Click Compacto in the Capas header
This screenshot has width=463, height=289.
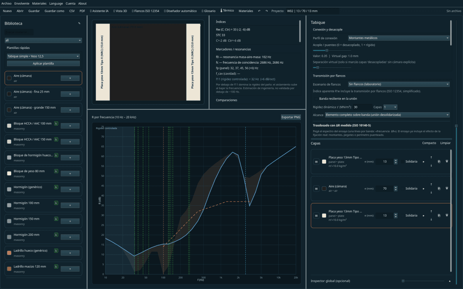(429, 143)
